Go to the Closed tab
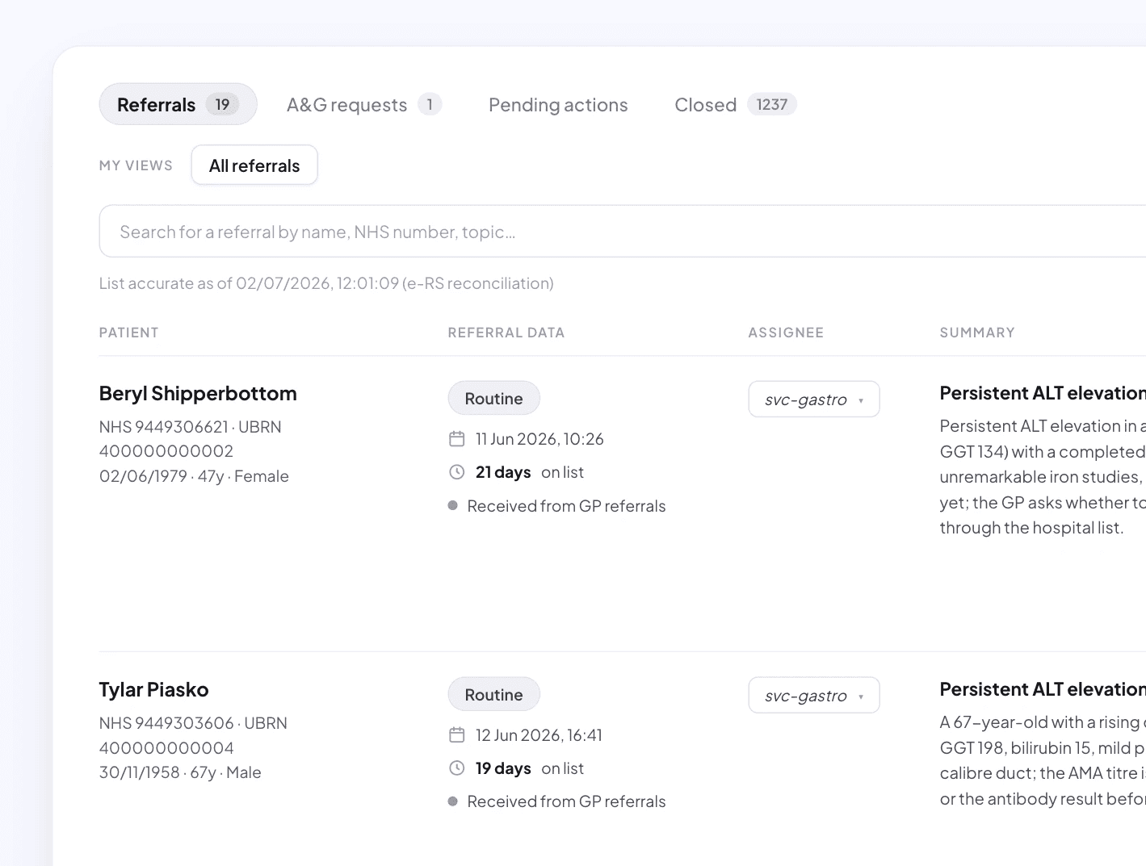This screenshot has height=866, width=1146. (x=736, y=104)
